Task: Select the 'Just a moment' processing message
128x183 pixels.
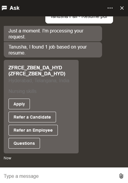Action: click(53, 34)
